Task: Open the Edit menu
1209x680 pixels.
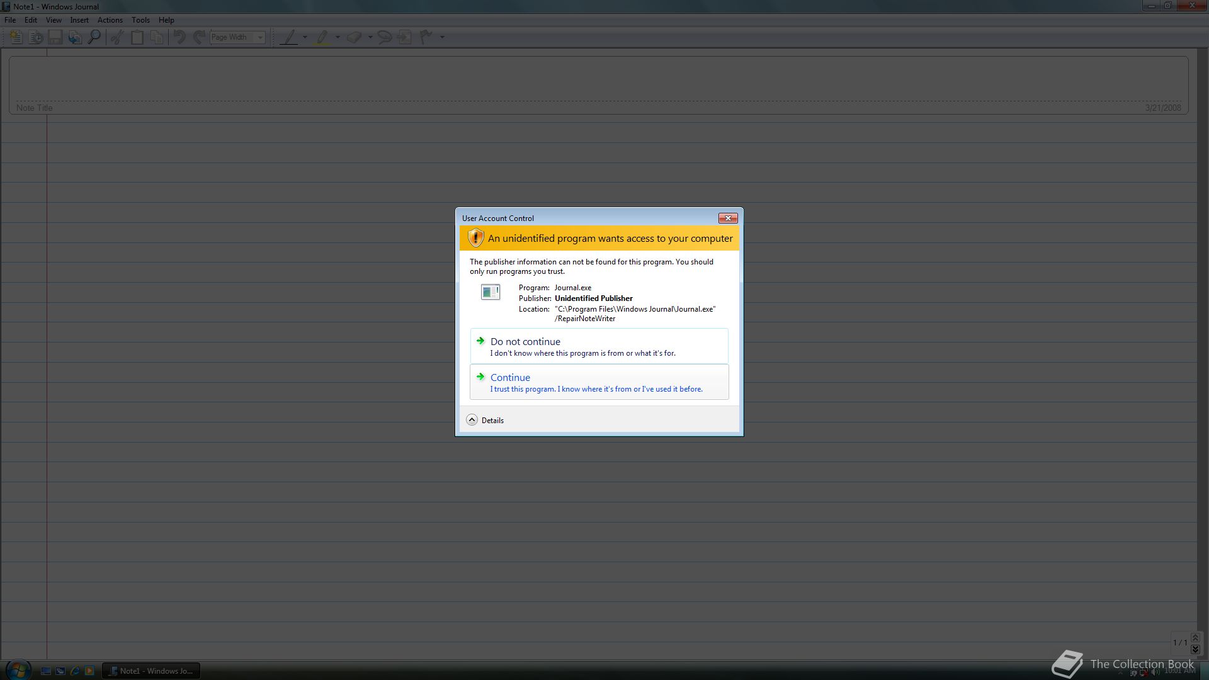Action: coord(31,20)
